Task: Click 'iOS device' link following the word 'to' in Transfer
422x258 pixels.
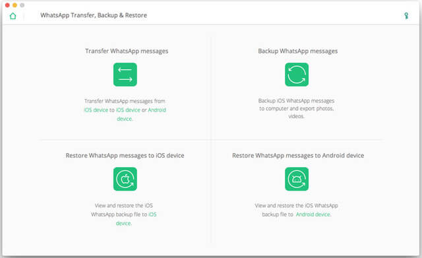Action: pos(128,110)
